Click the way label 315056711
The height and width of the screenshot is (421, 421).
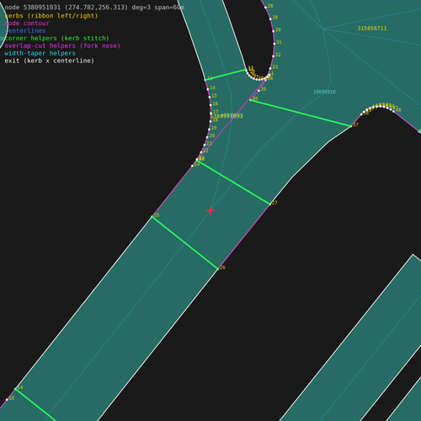(x=372, y=29)
